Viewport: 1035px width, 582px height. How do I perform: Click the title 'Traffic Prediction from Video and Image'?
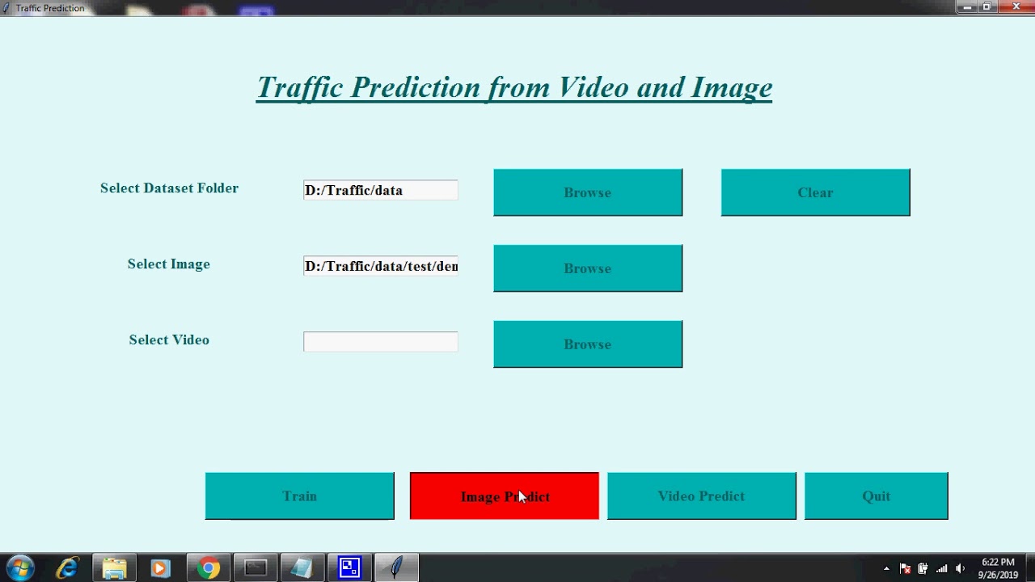point(514,87)
